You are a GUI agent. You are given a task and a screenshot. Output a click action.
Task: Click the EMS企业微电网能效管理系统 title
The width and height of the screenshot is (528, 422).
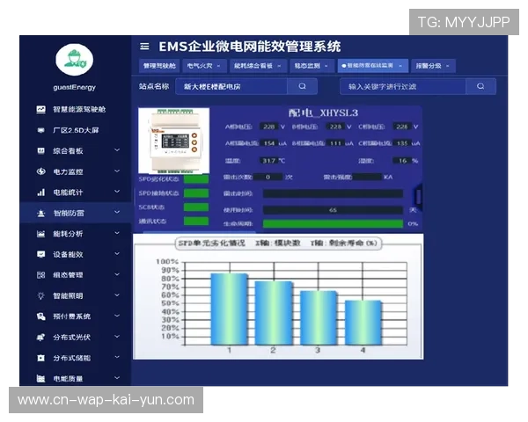pyautogui.click(x=250, y=47)
